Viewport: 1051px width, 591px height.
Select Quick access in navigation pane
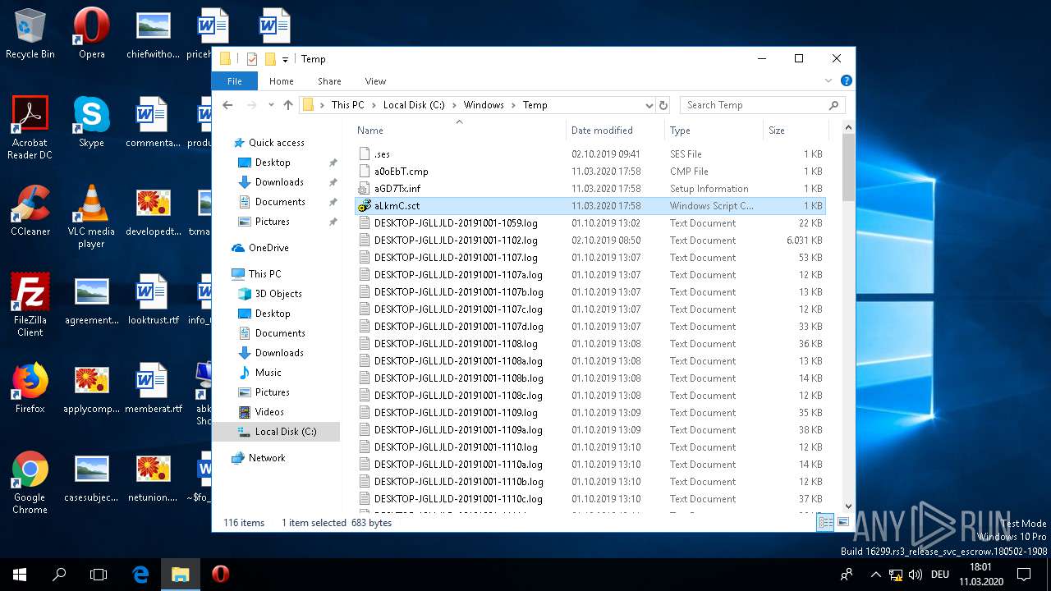click(277, 143)
